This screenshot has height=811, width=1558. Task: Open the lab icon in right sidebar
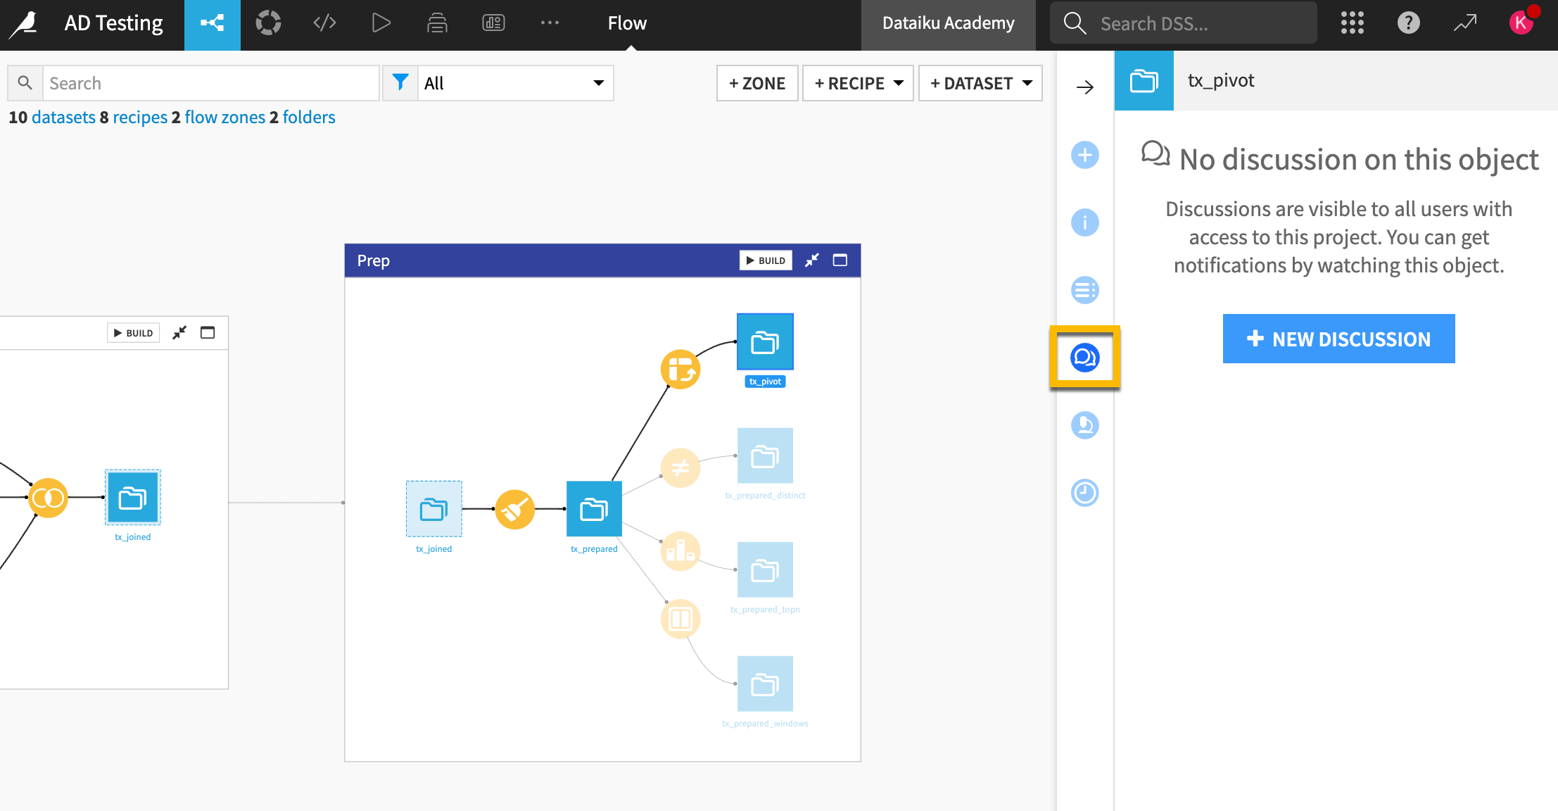1084,425
